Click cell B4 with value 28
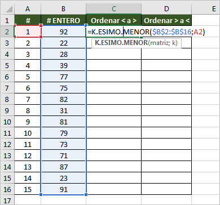The width and height of the screenshot is (220, 205). click(x=64, y=54)
